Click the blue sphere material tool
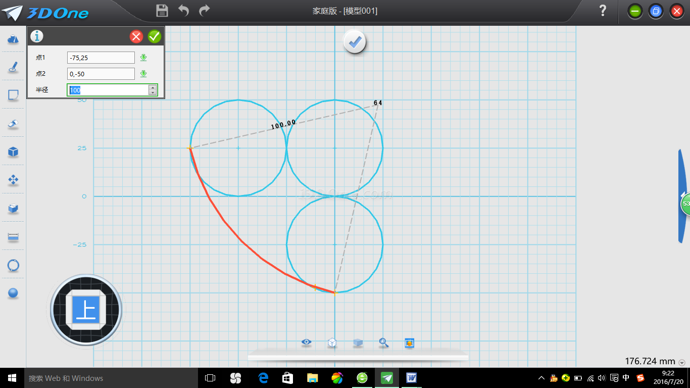This screenshot has width=690, height=388. [x=13, y=293]
